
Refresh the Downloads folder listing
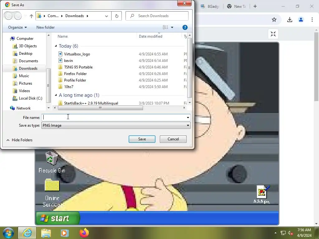coord(117,16)
